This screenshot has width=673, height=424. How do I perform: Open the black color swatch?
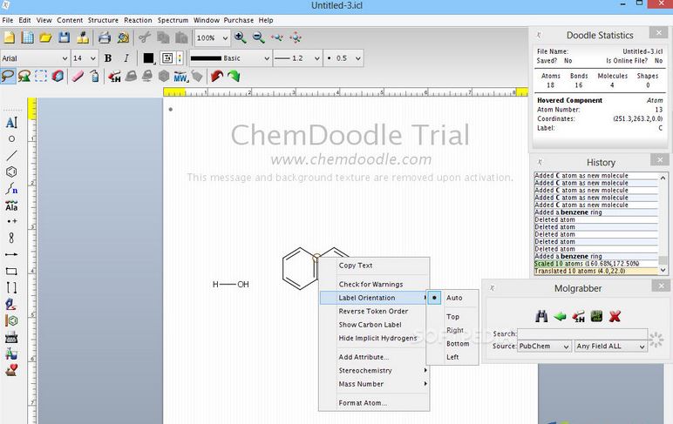[148, 58]
